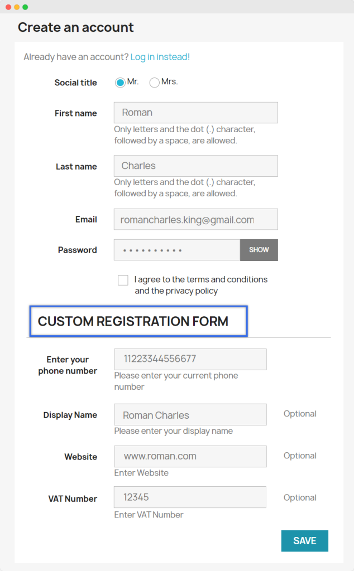This screenshot has height=571, width=354.
Task: Click the yellow minimize window dot
Action: tap(17, 7)
